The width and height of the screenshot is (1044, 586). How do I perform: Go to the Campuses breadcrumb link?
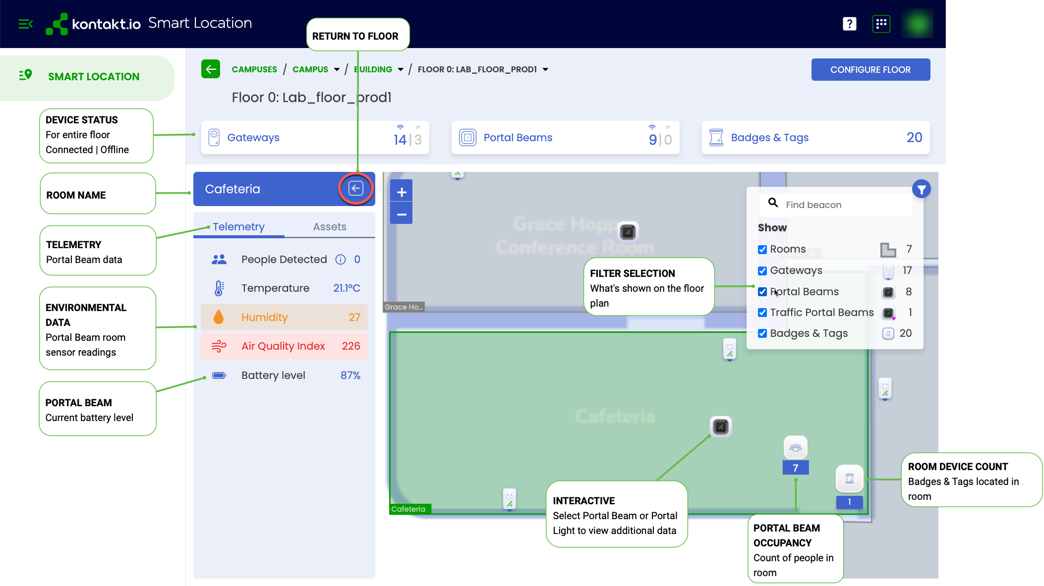pos(254,69)
